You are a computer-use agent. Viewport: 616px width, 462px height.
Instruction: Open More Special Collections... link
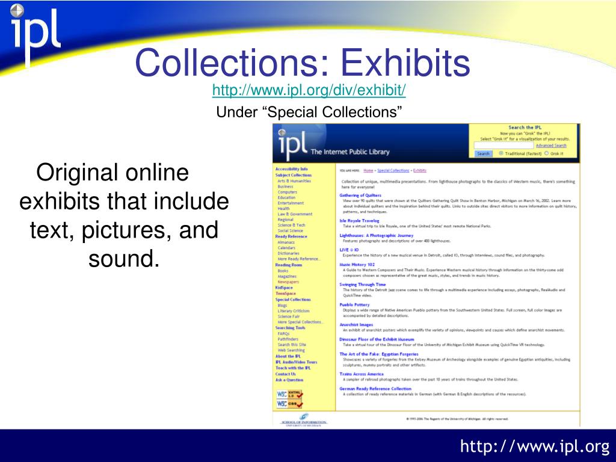tap(301, 322)
